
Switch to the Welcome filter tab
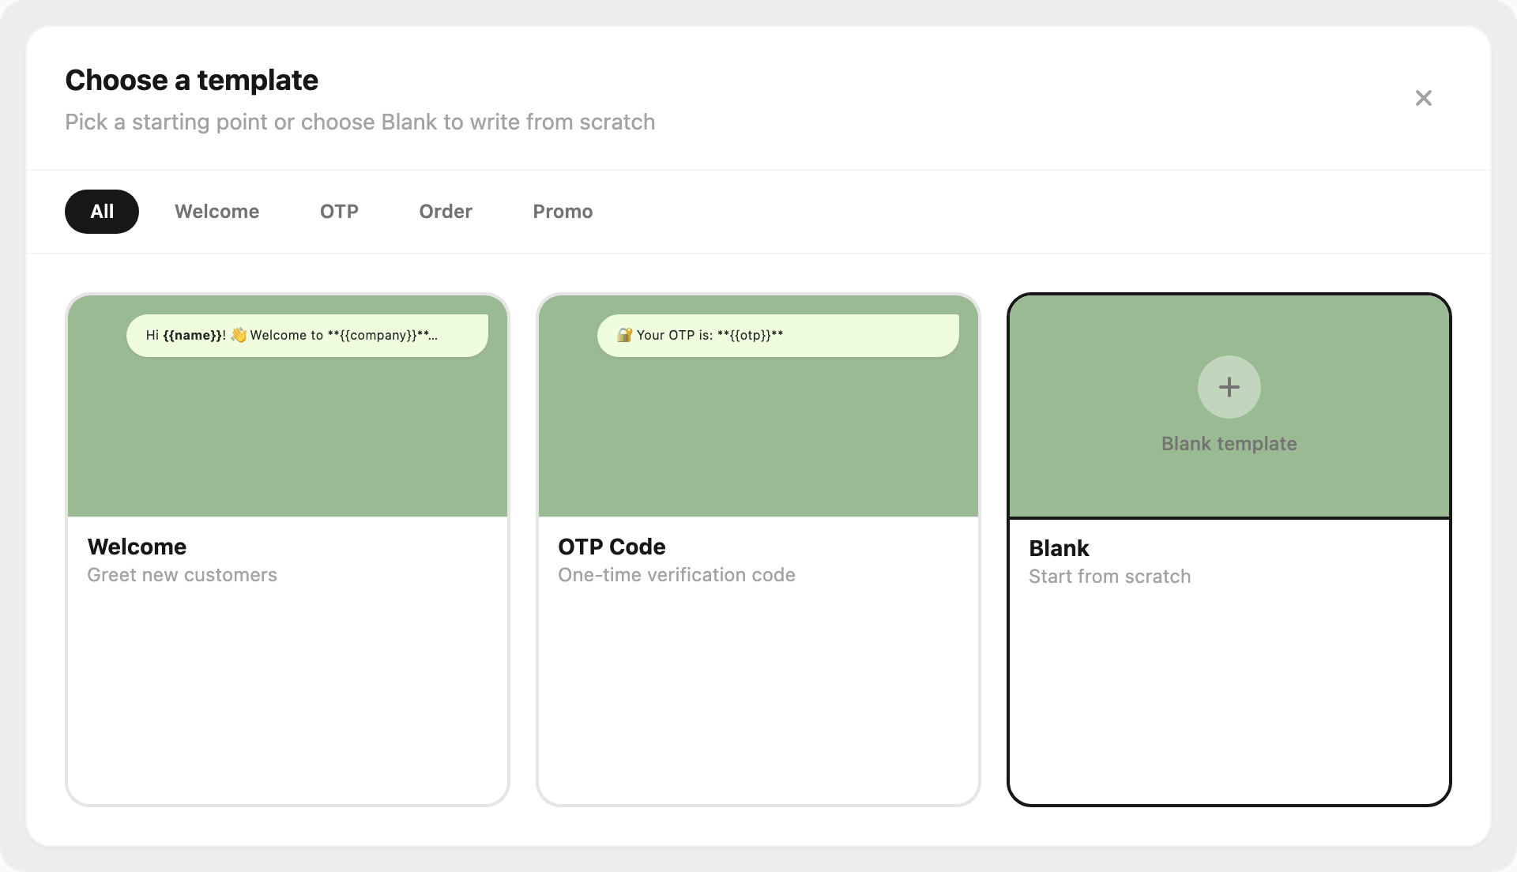pyautogui.click(x=217, y=212)
